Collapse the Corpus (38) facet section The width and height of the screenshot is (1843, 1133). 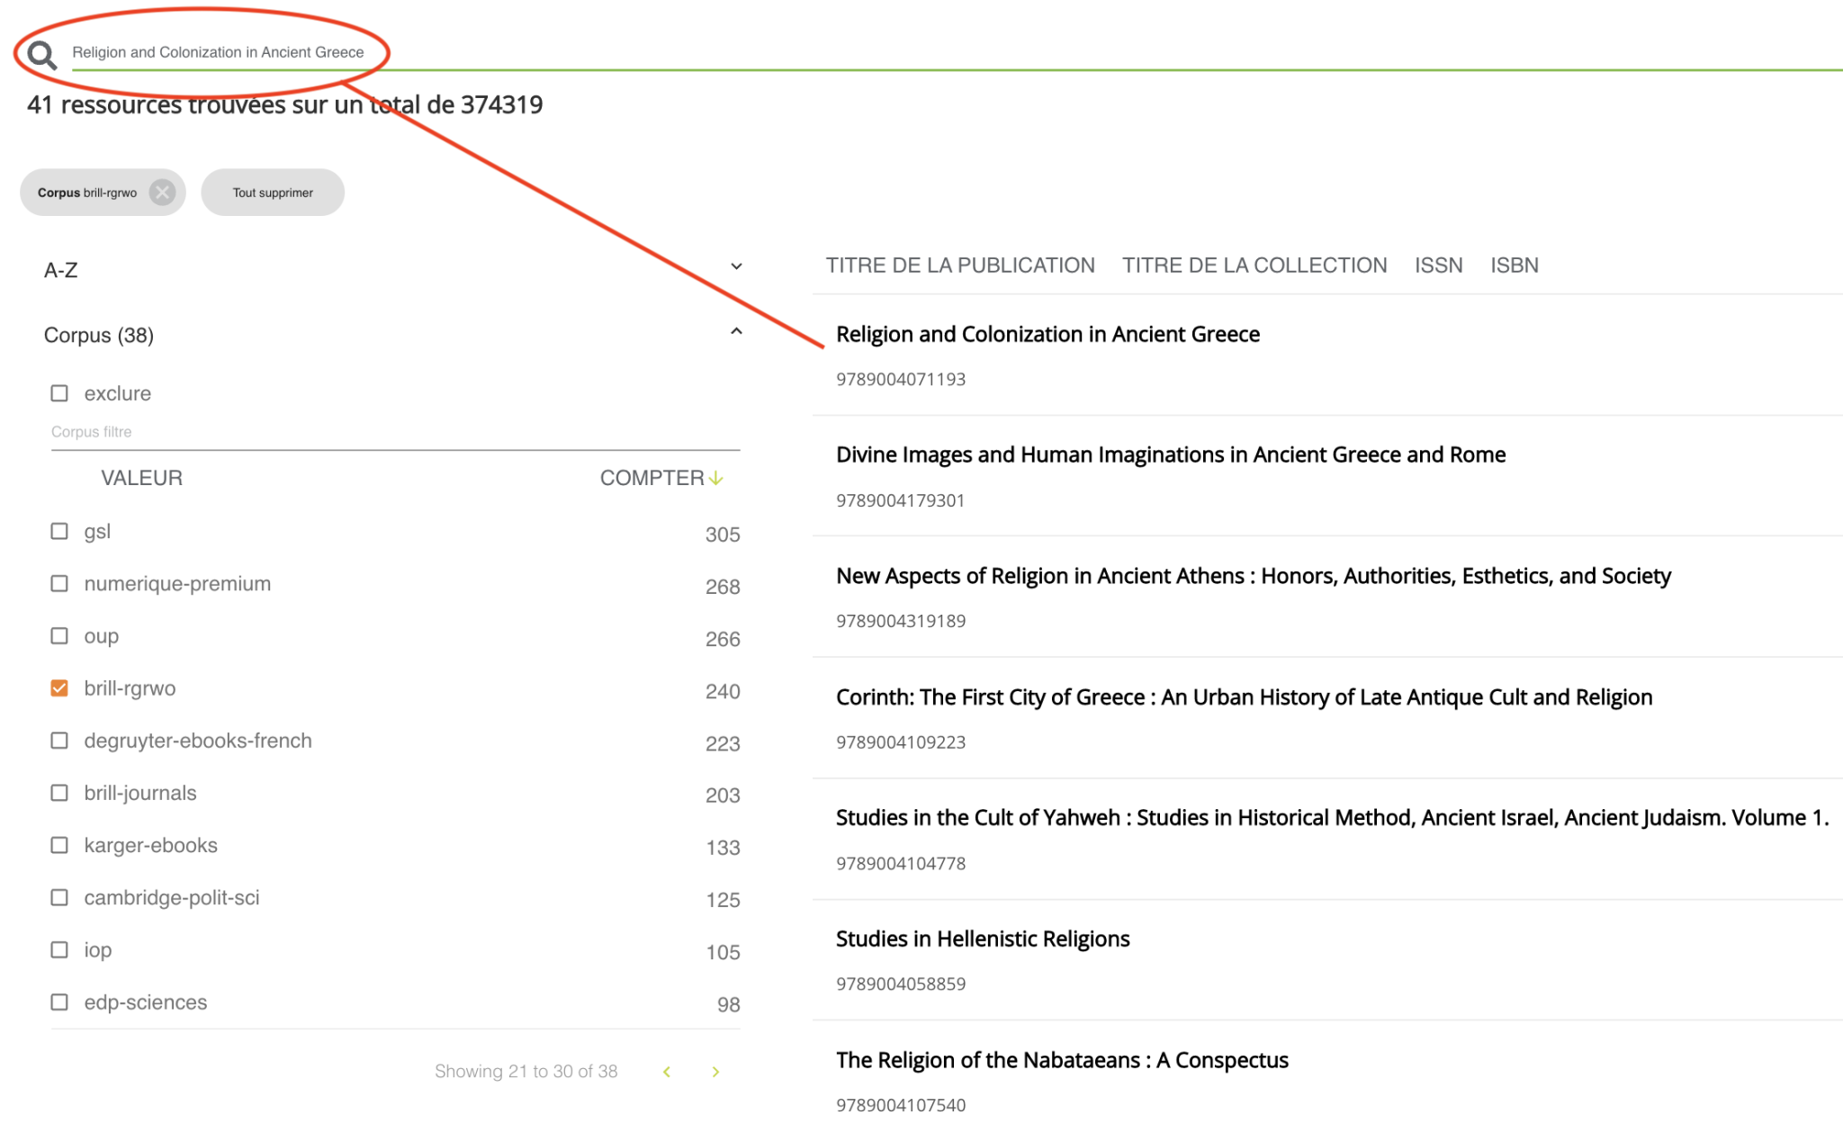736,332
